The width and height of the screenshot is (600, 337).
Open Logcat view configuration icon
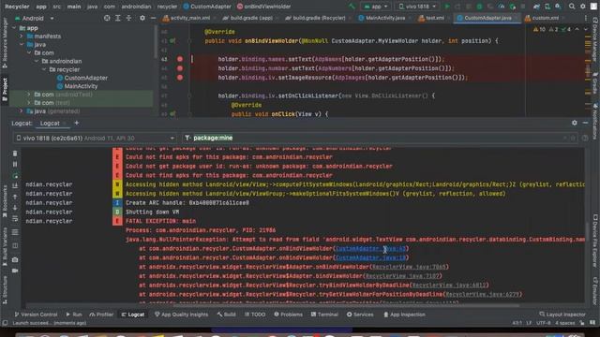tap(15, 232)
